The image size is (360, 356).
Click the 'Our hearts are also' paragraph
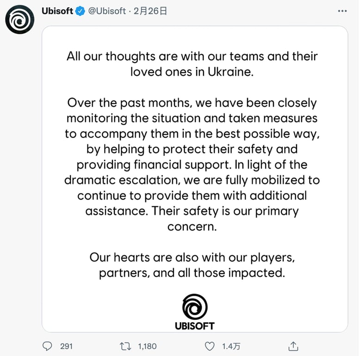click(x=192, y=265)
